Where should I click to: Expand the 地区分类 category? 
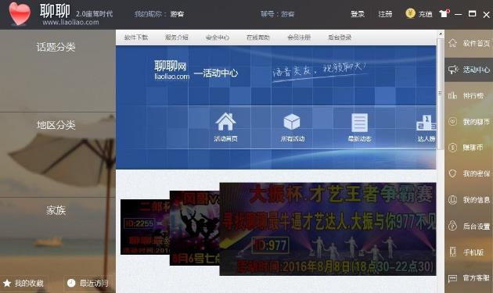(x=56, y=125)
